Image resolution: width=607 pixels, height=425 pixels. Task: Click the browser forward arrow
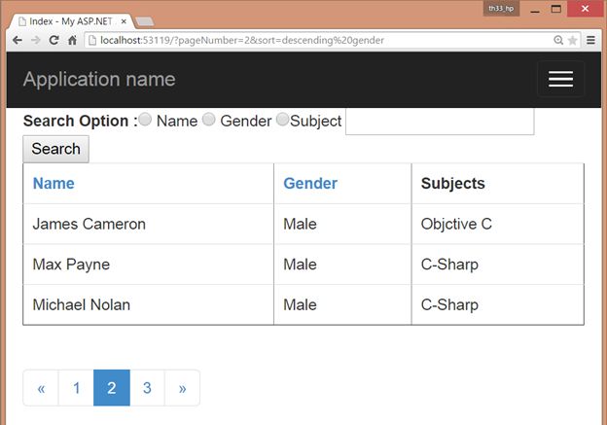(36, 41)
